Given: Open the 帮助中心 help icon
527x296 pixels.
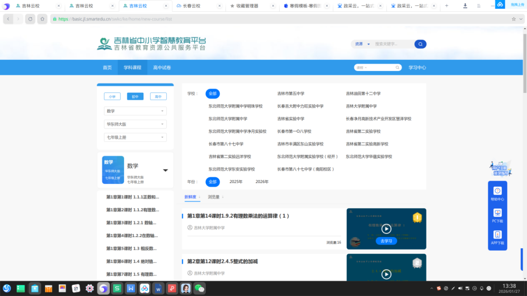Looking at the screenshot, I should [x=497, y=194].
